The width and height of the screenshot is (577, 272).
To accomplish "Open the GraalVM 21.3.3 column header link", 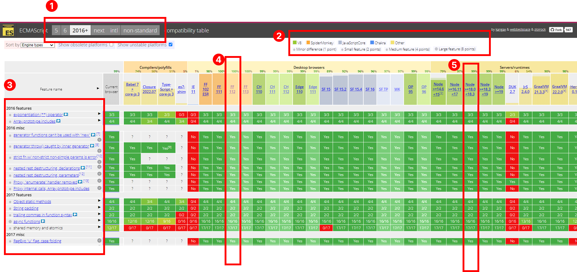I will pos(541,89).
